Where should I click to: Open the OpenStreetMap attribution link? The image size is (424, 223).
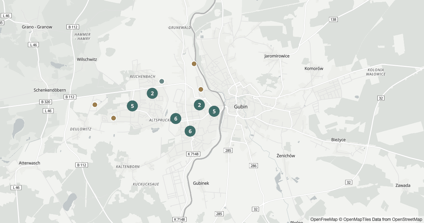[407, 219]
